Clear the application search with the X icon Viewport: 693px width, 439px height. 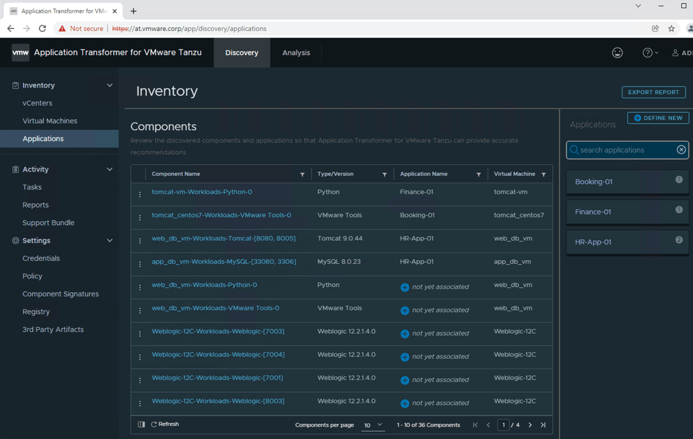point(681,150)
